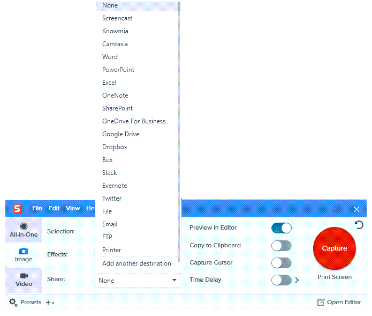Viewport: 372px width, 316px height.
Task: Close the Snagit capture window
Action: 356,209
